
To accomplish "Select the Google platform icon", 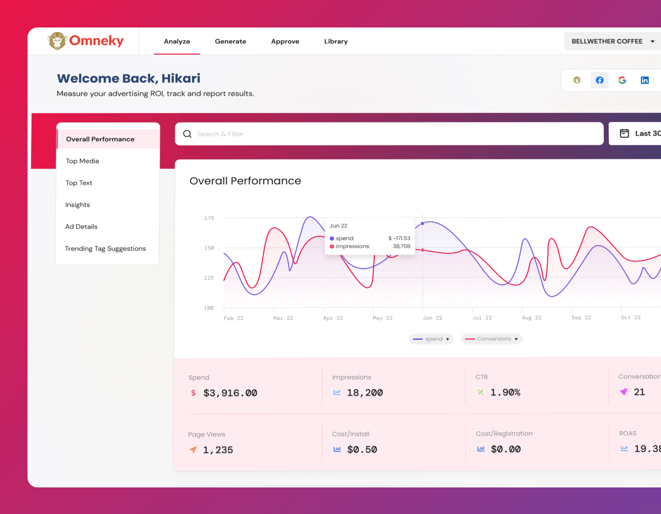I will pyautogui.click(x=622, y=80).
